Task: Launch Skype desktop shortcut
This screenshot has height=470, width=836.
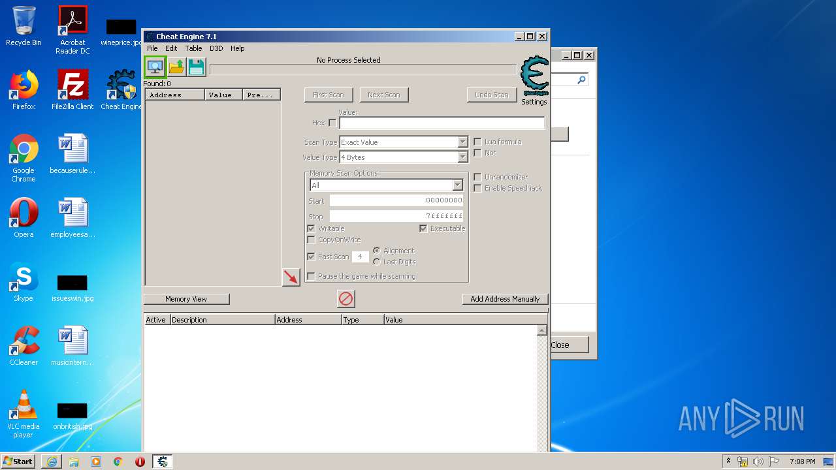Action: tap(24, 282)
